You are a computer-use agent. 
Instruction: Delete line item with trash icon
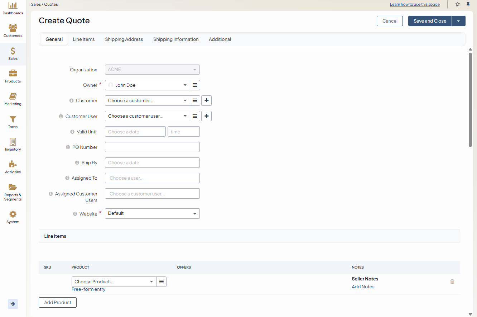pos(452,281)
